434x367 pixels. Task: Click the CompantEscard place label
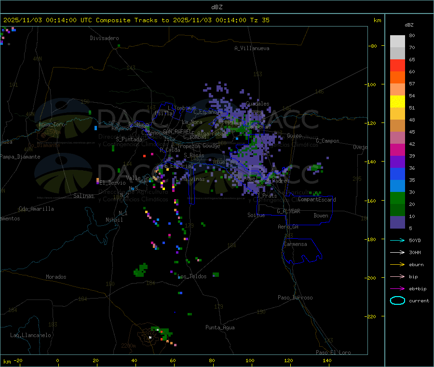pyautogui.click(x=317, y=200)
